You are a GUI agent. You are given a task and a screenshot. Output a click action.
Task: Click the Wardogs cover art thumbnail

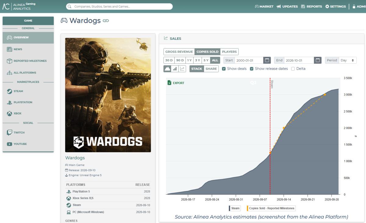click(108, 95)
